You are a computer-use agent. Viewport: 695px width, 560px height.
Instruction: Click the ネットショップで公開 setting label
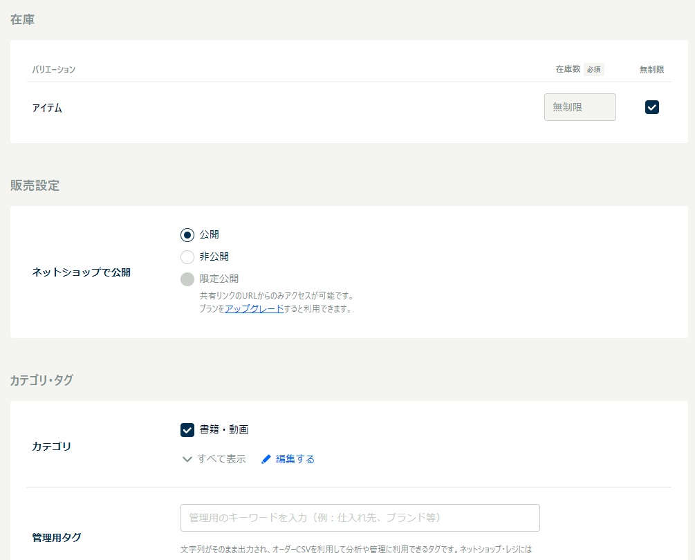click(x=81, y=272)
